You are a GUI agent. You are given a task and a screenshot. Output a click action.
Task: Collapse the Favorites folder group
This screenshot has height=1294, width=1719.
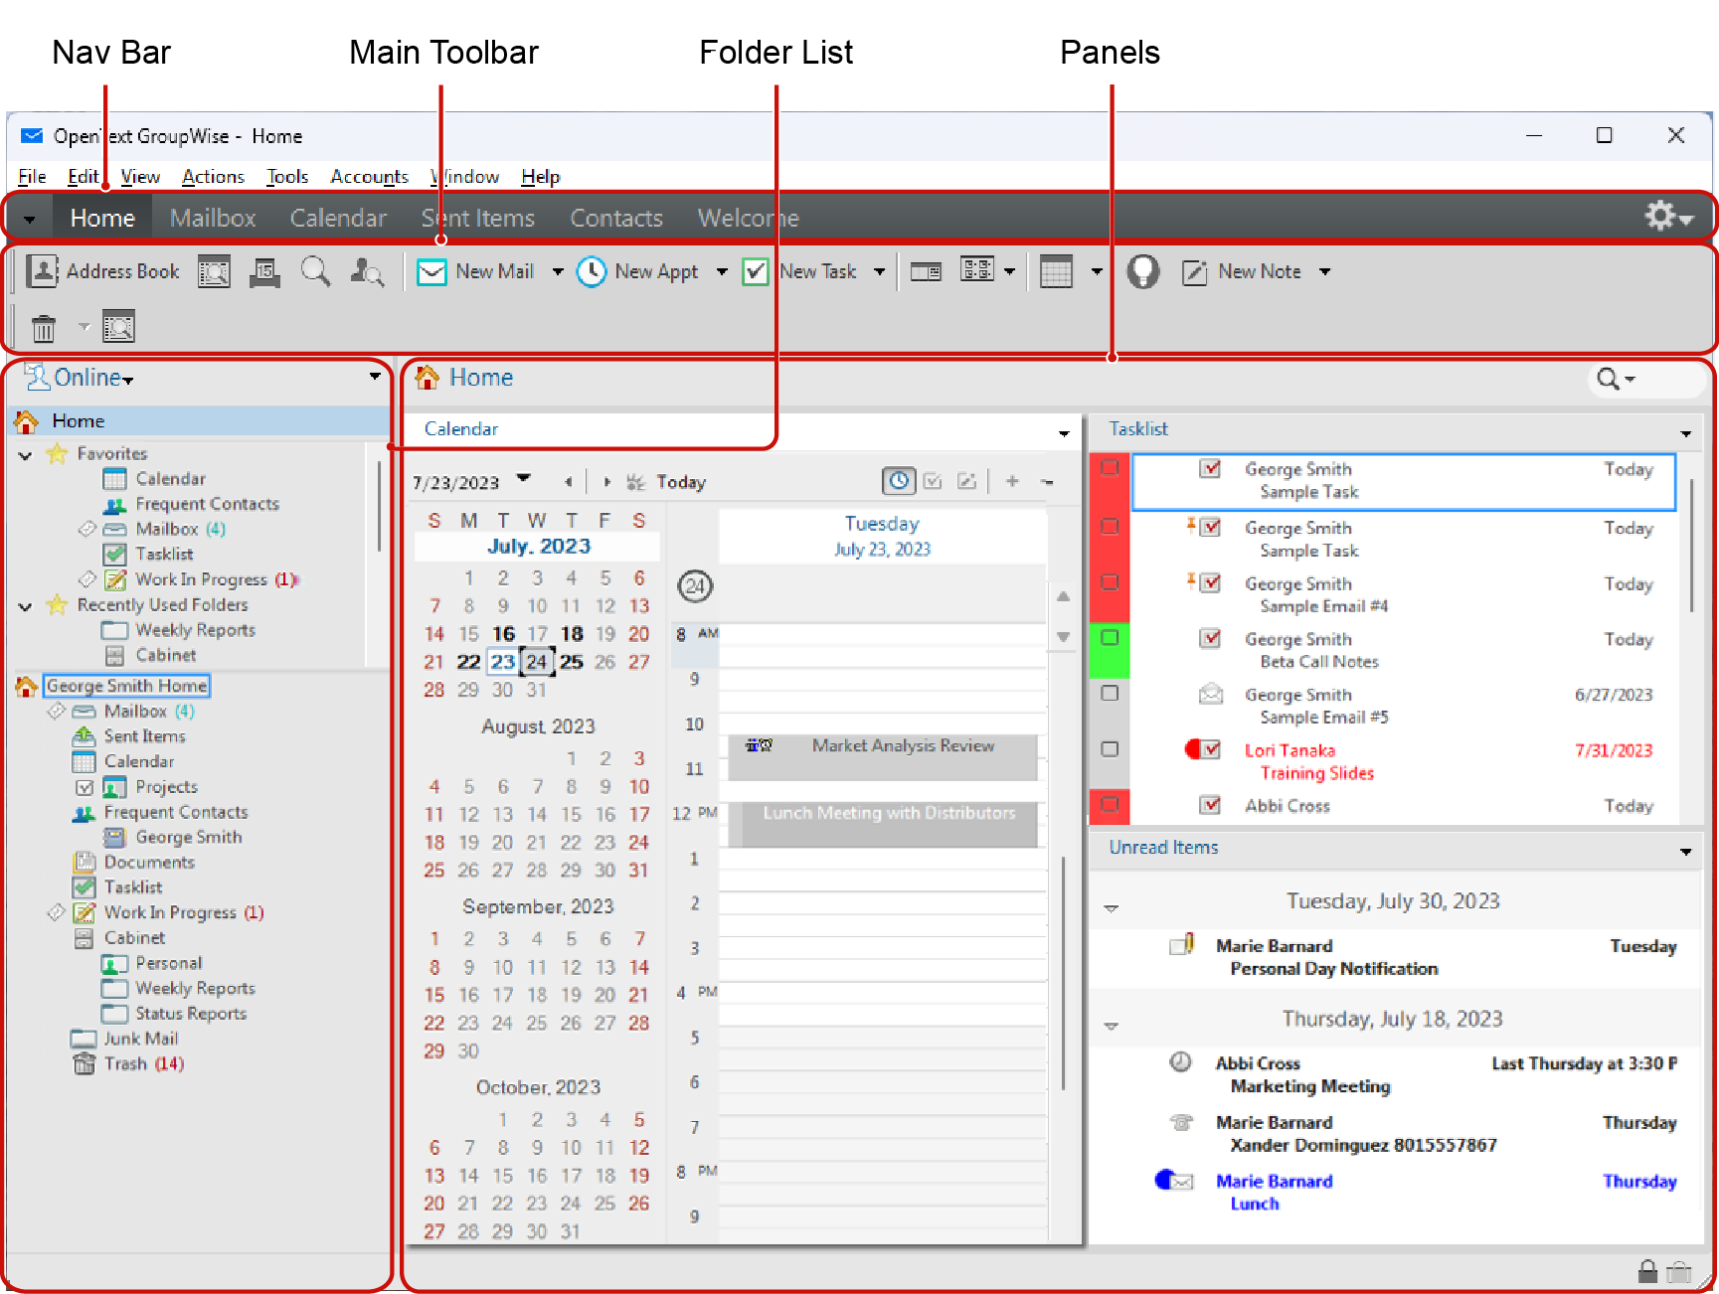[26, 455]
